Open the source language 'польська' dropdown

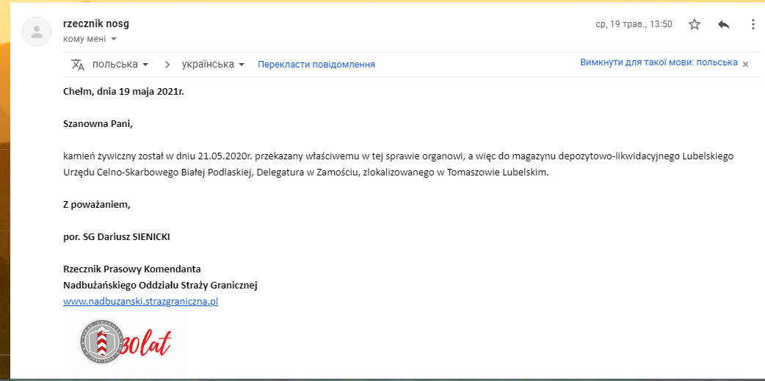[120, 65]
